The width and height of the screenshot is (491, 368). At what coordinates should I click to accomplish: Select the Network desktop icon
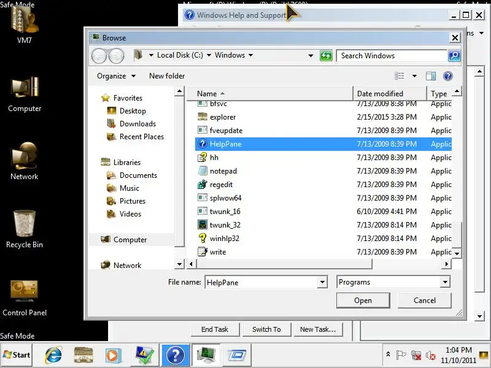[25, 161]
